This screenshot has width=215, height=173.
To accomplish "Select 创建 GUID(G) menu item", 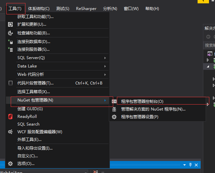I will click(x=30, y=109).
